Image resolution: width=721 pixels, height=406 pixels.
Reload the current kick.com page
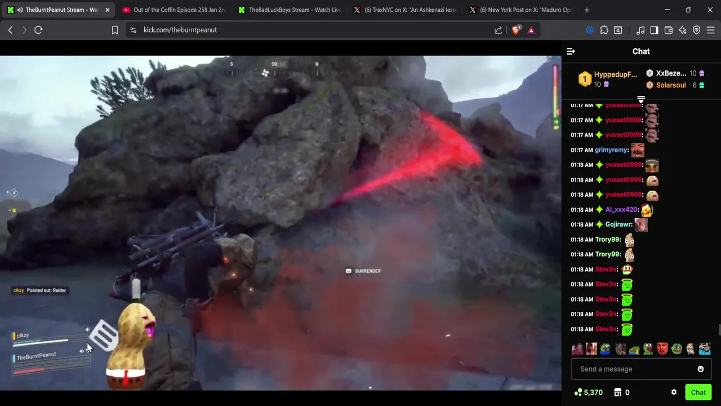coord(38,30)
